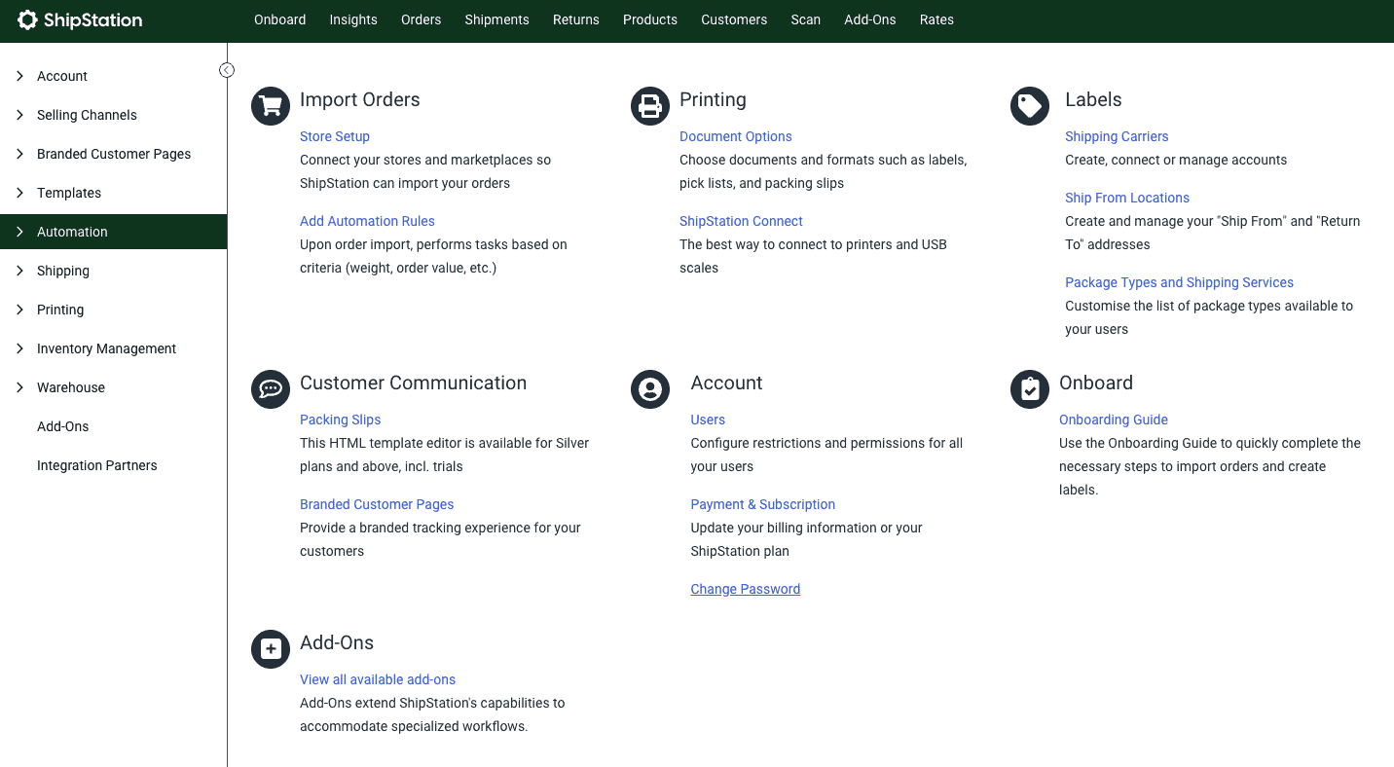Open the Shipping Carriers link
This screenshot has height=767, width=1394.
tap(1116, 136)
